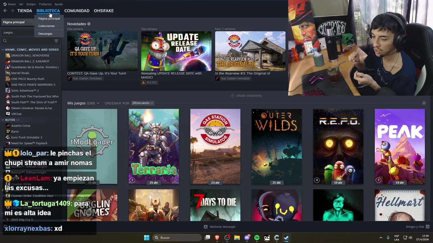Select the R.E.P.O. game cover
This screenshot has height=243, width=433.
338,146
